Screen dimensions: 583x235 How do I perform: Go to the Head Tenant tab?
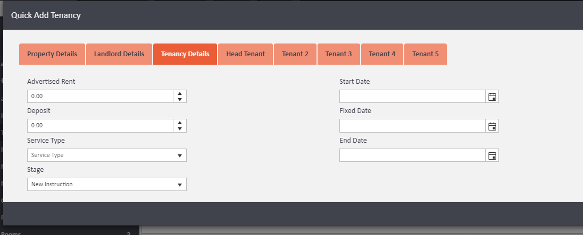click(245, 54)
